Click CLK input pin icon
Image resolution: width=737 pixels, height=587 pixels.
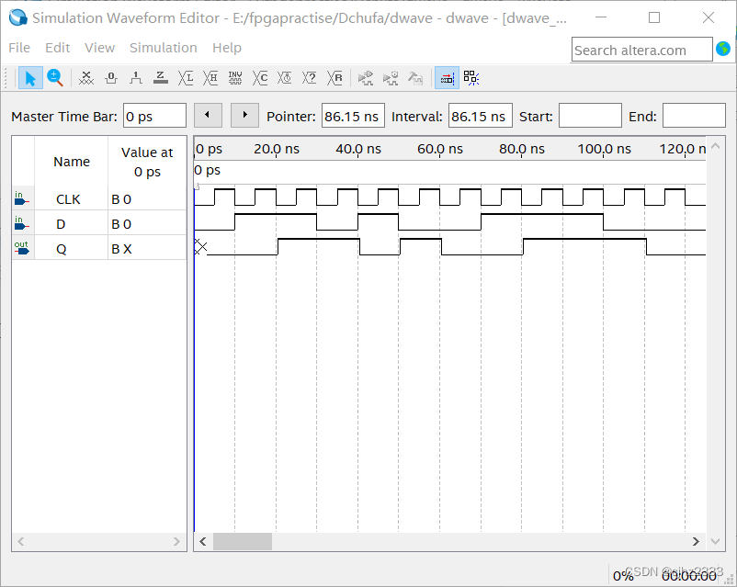point(22,198)
